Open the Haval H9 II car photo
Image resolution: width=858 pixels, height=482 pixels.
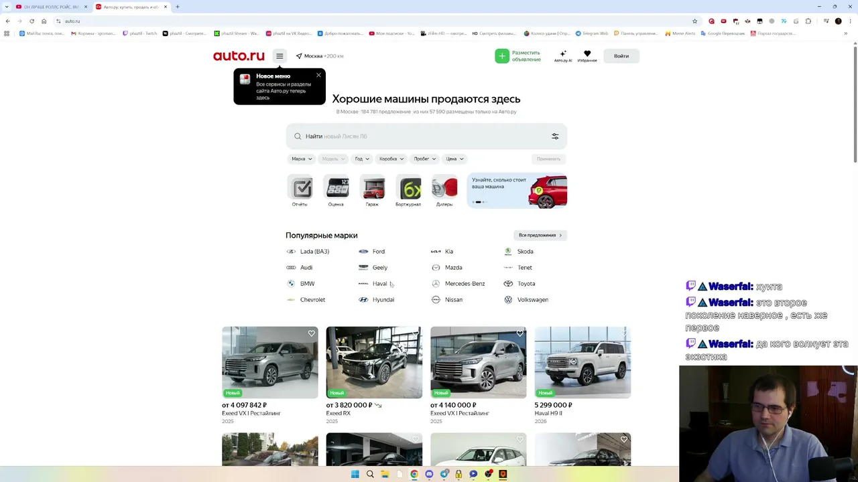(x=583, y=362)
